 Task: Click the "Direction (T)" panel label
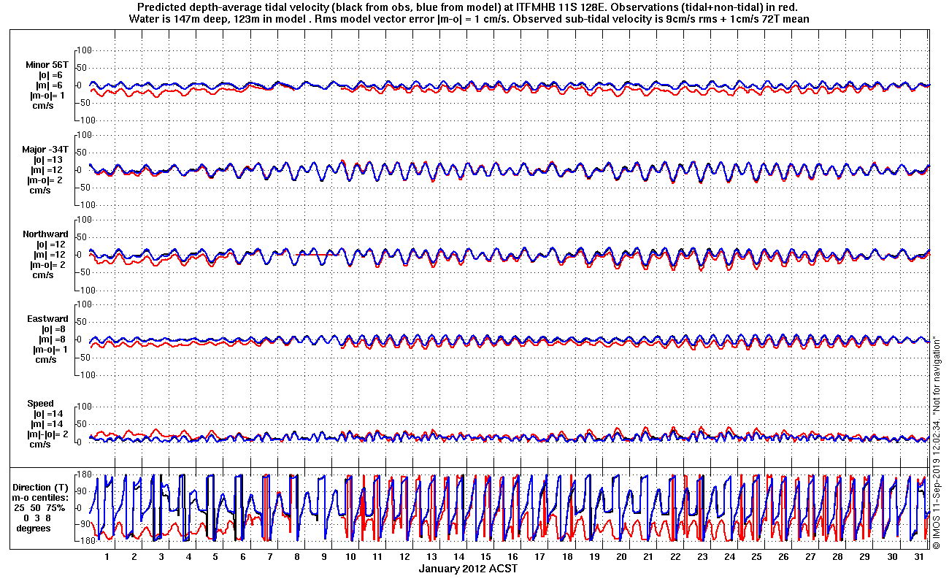point(41,487)
